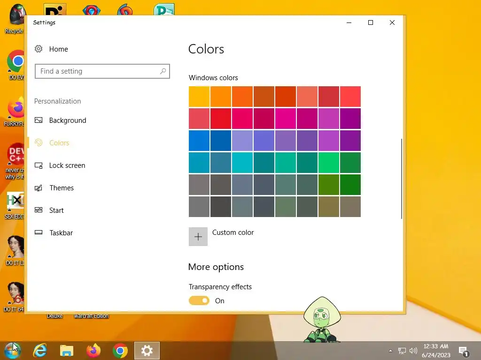Launch Firefox from the taskbar
This screenshot has height=360, width=481.
(93, 351)
